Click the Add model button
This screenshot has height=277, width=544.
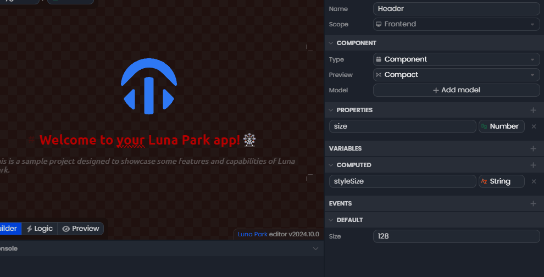tap(456, 90)
